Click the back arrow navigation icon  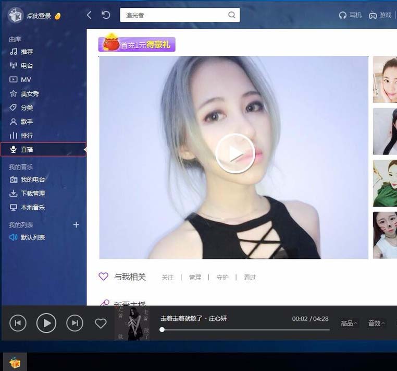[x=89, y=15]
